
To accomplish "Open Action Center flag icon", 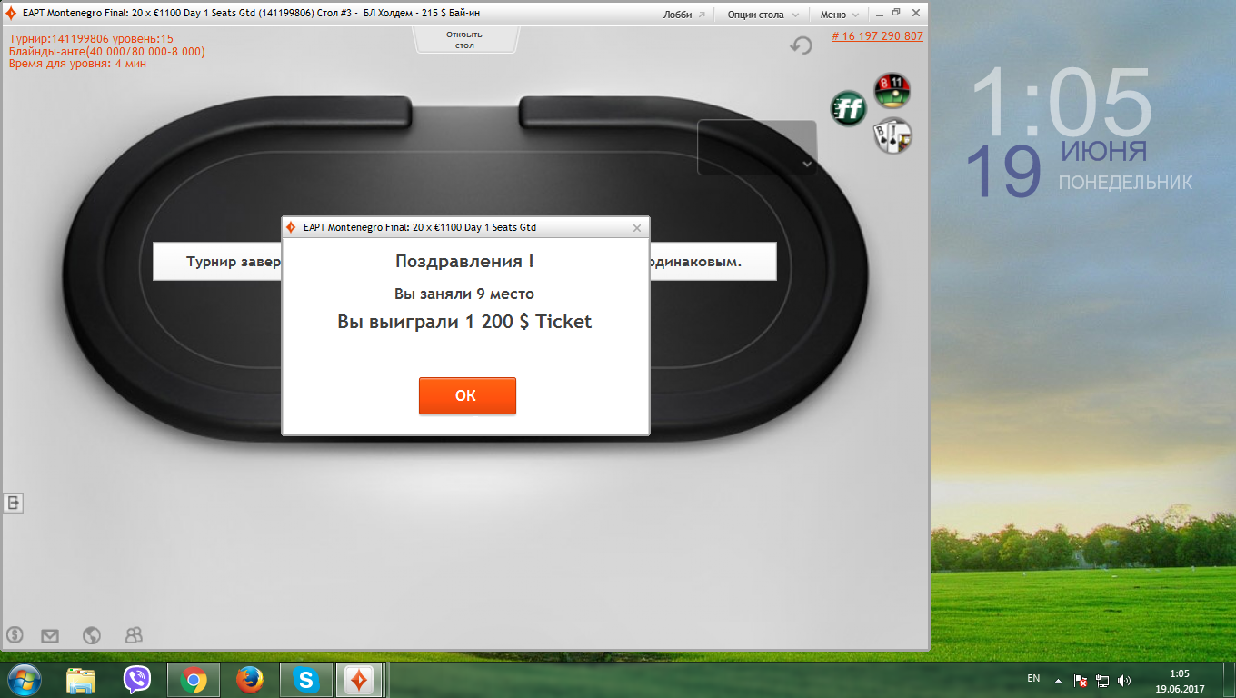I will [1081, 680].
